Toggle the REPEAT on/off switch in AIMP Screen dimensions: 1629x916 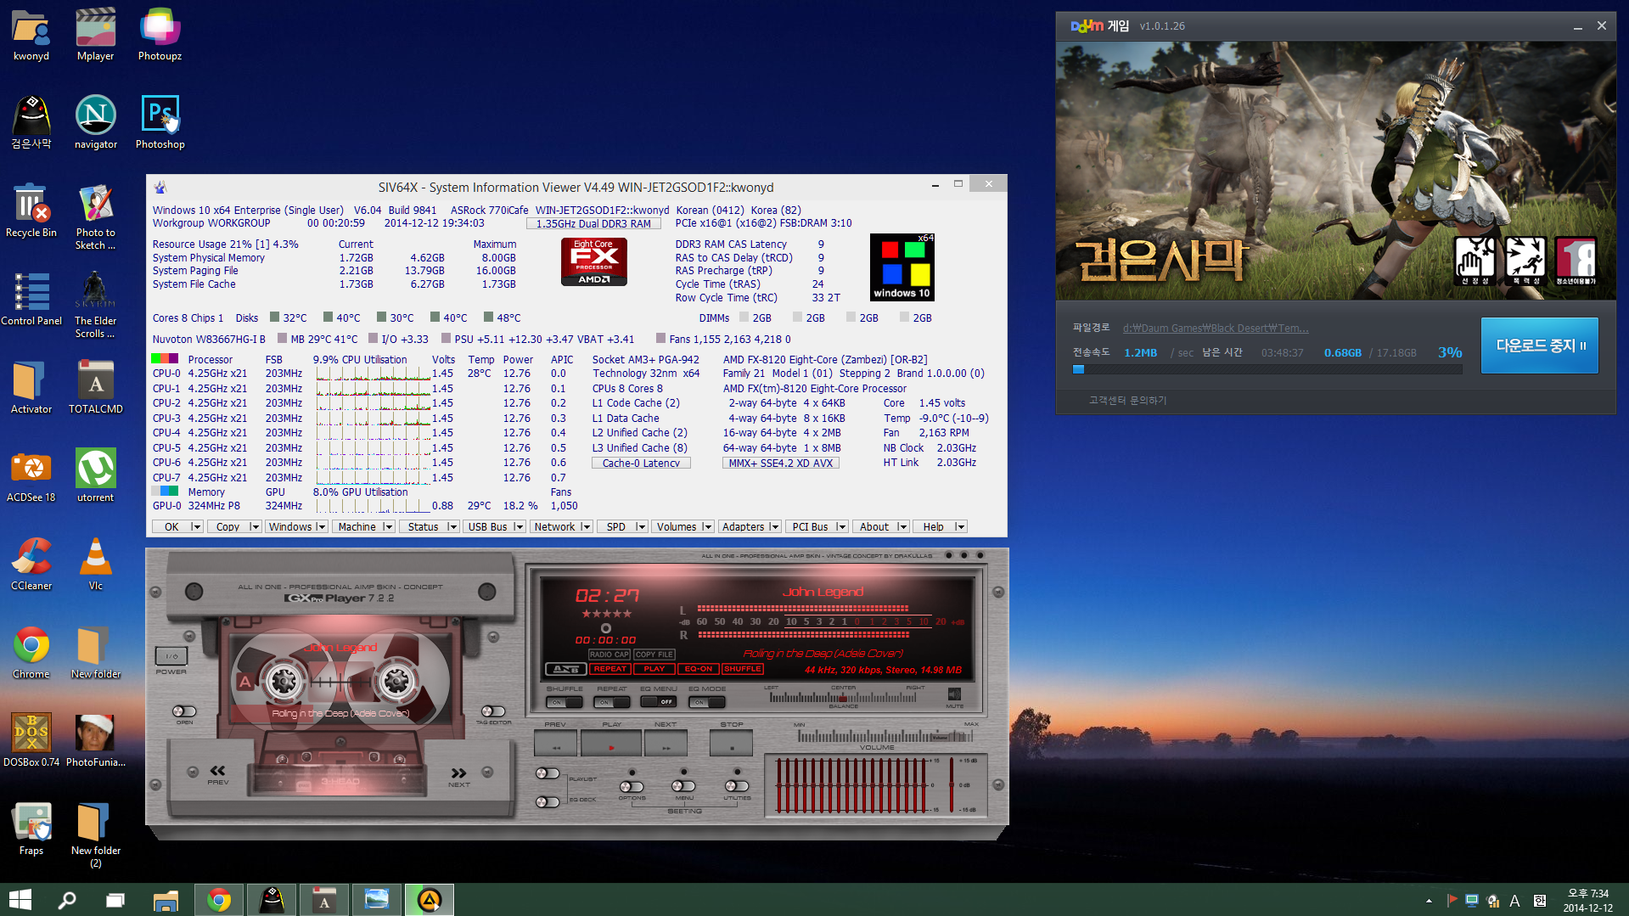[611, 702]
